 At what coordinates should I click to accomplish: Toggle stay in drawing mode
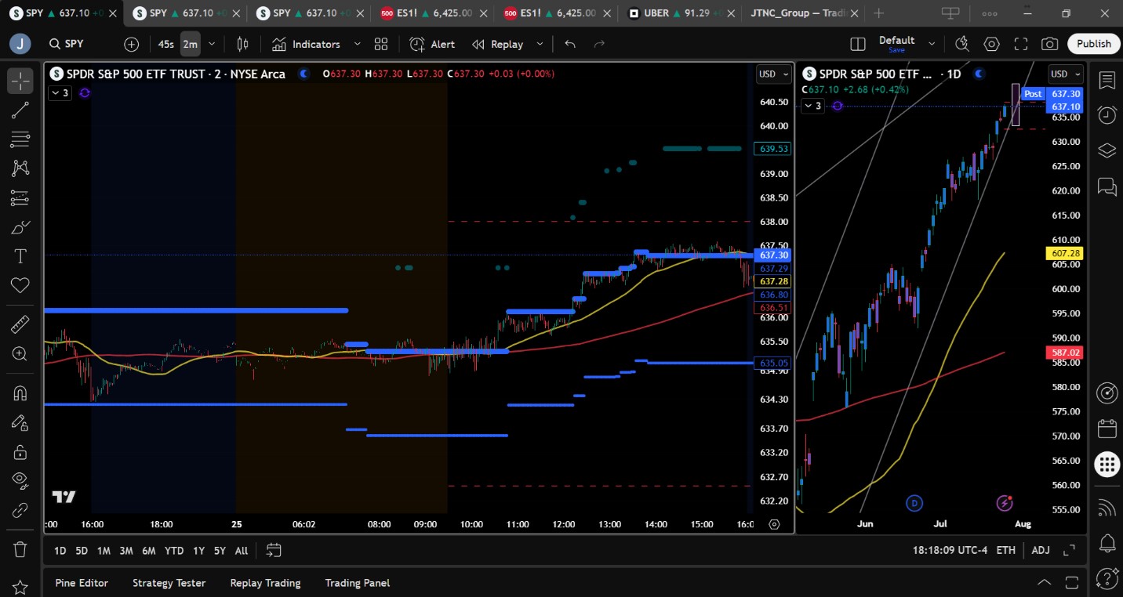[20, 422]
